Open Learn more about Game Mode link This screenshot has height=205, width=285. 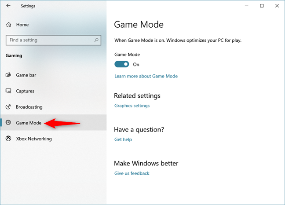[x=146, y=76]
